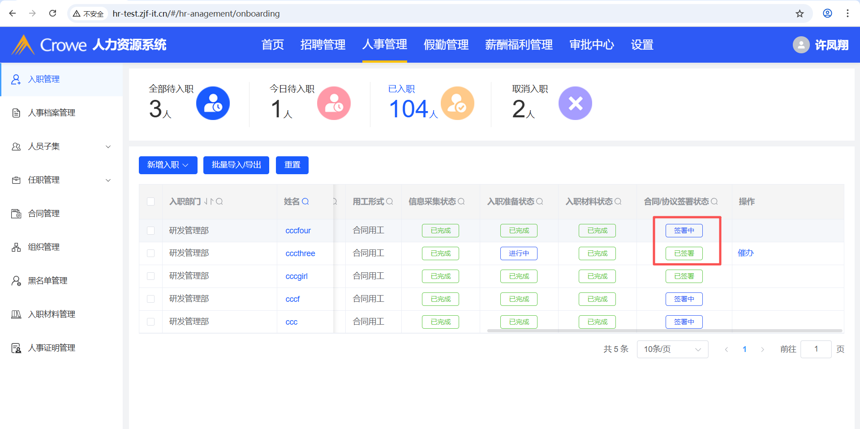Open the 新增入职 dropdown button
This screenshot has height=429, width=860.
click(168, 165)
